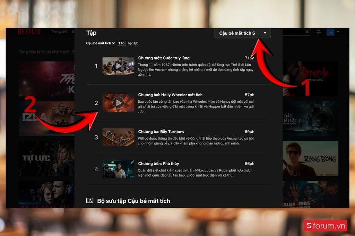The image size is (355, 236).
Task: Open notifications via the bell icon
Action: pyautogui.click(x=318, y=32)
